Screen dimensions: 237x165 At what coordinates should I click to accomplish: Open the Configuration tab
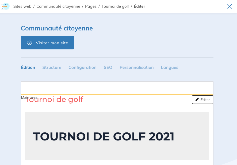point(82,67)
